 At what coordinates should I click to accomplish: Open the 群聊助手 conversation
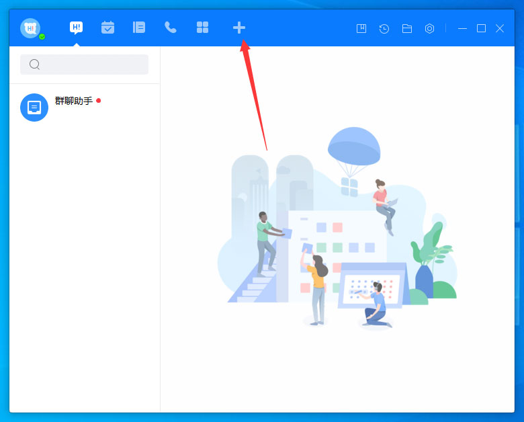point(85,108)
